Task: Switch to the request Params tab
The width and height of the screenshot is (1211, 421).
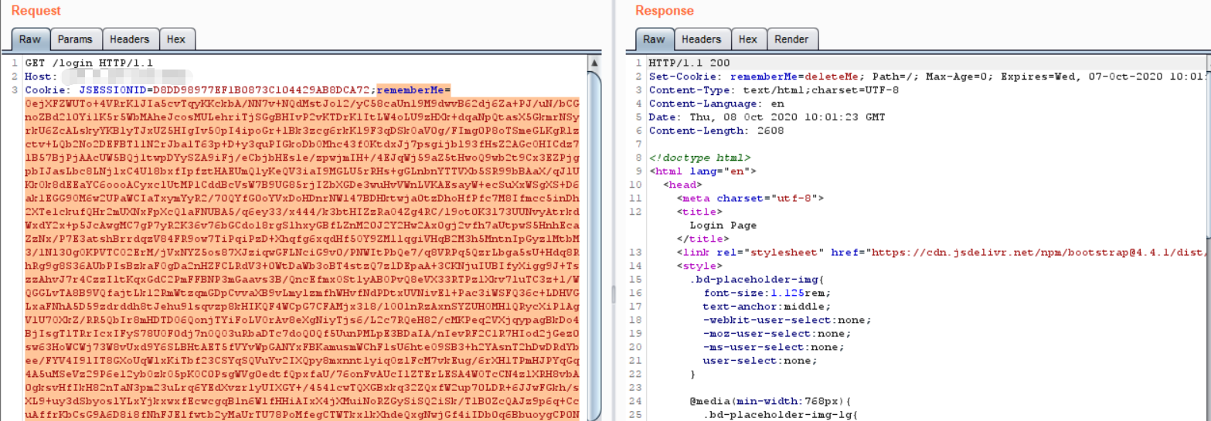Action: pos(75,39)
